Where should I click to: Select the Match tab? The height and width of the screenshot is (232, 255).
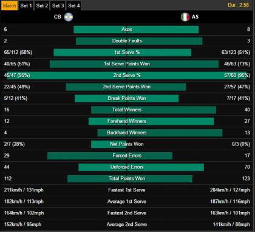(x=9, y=5)
